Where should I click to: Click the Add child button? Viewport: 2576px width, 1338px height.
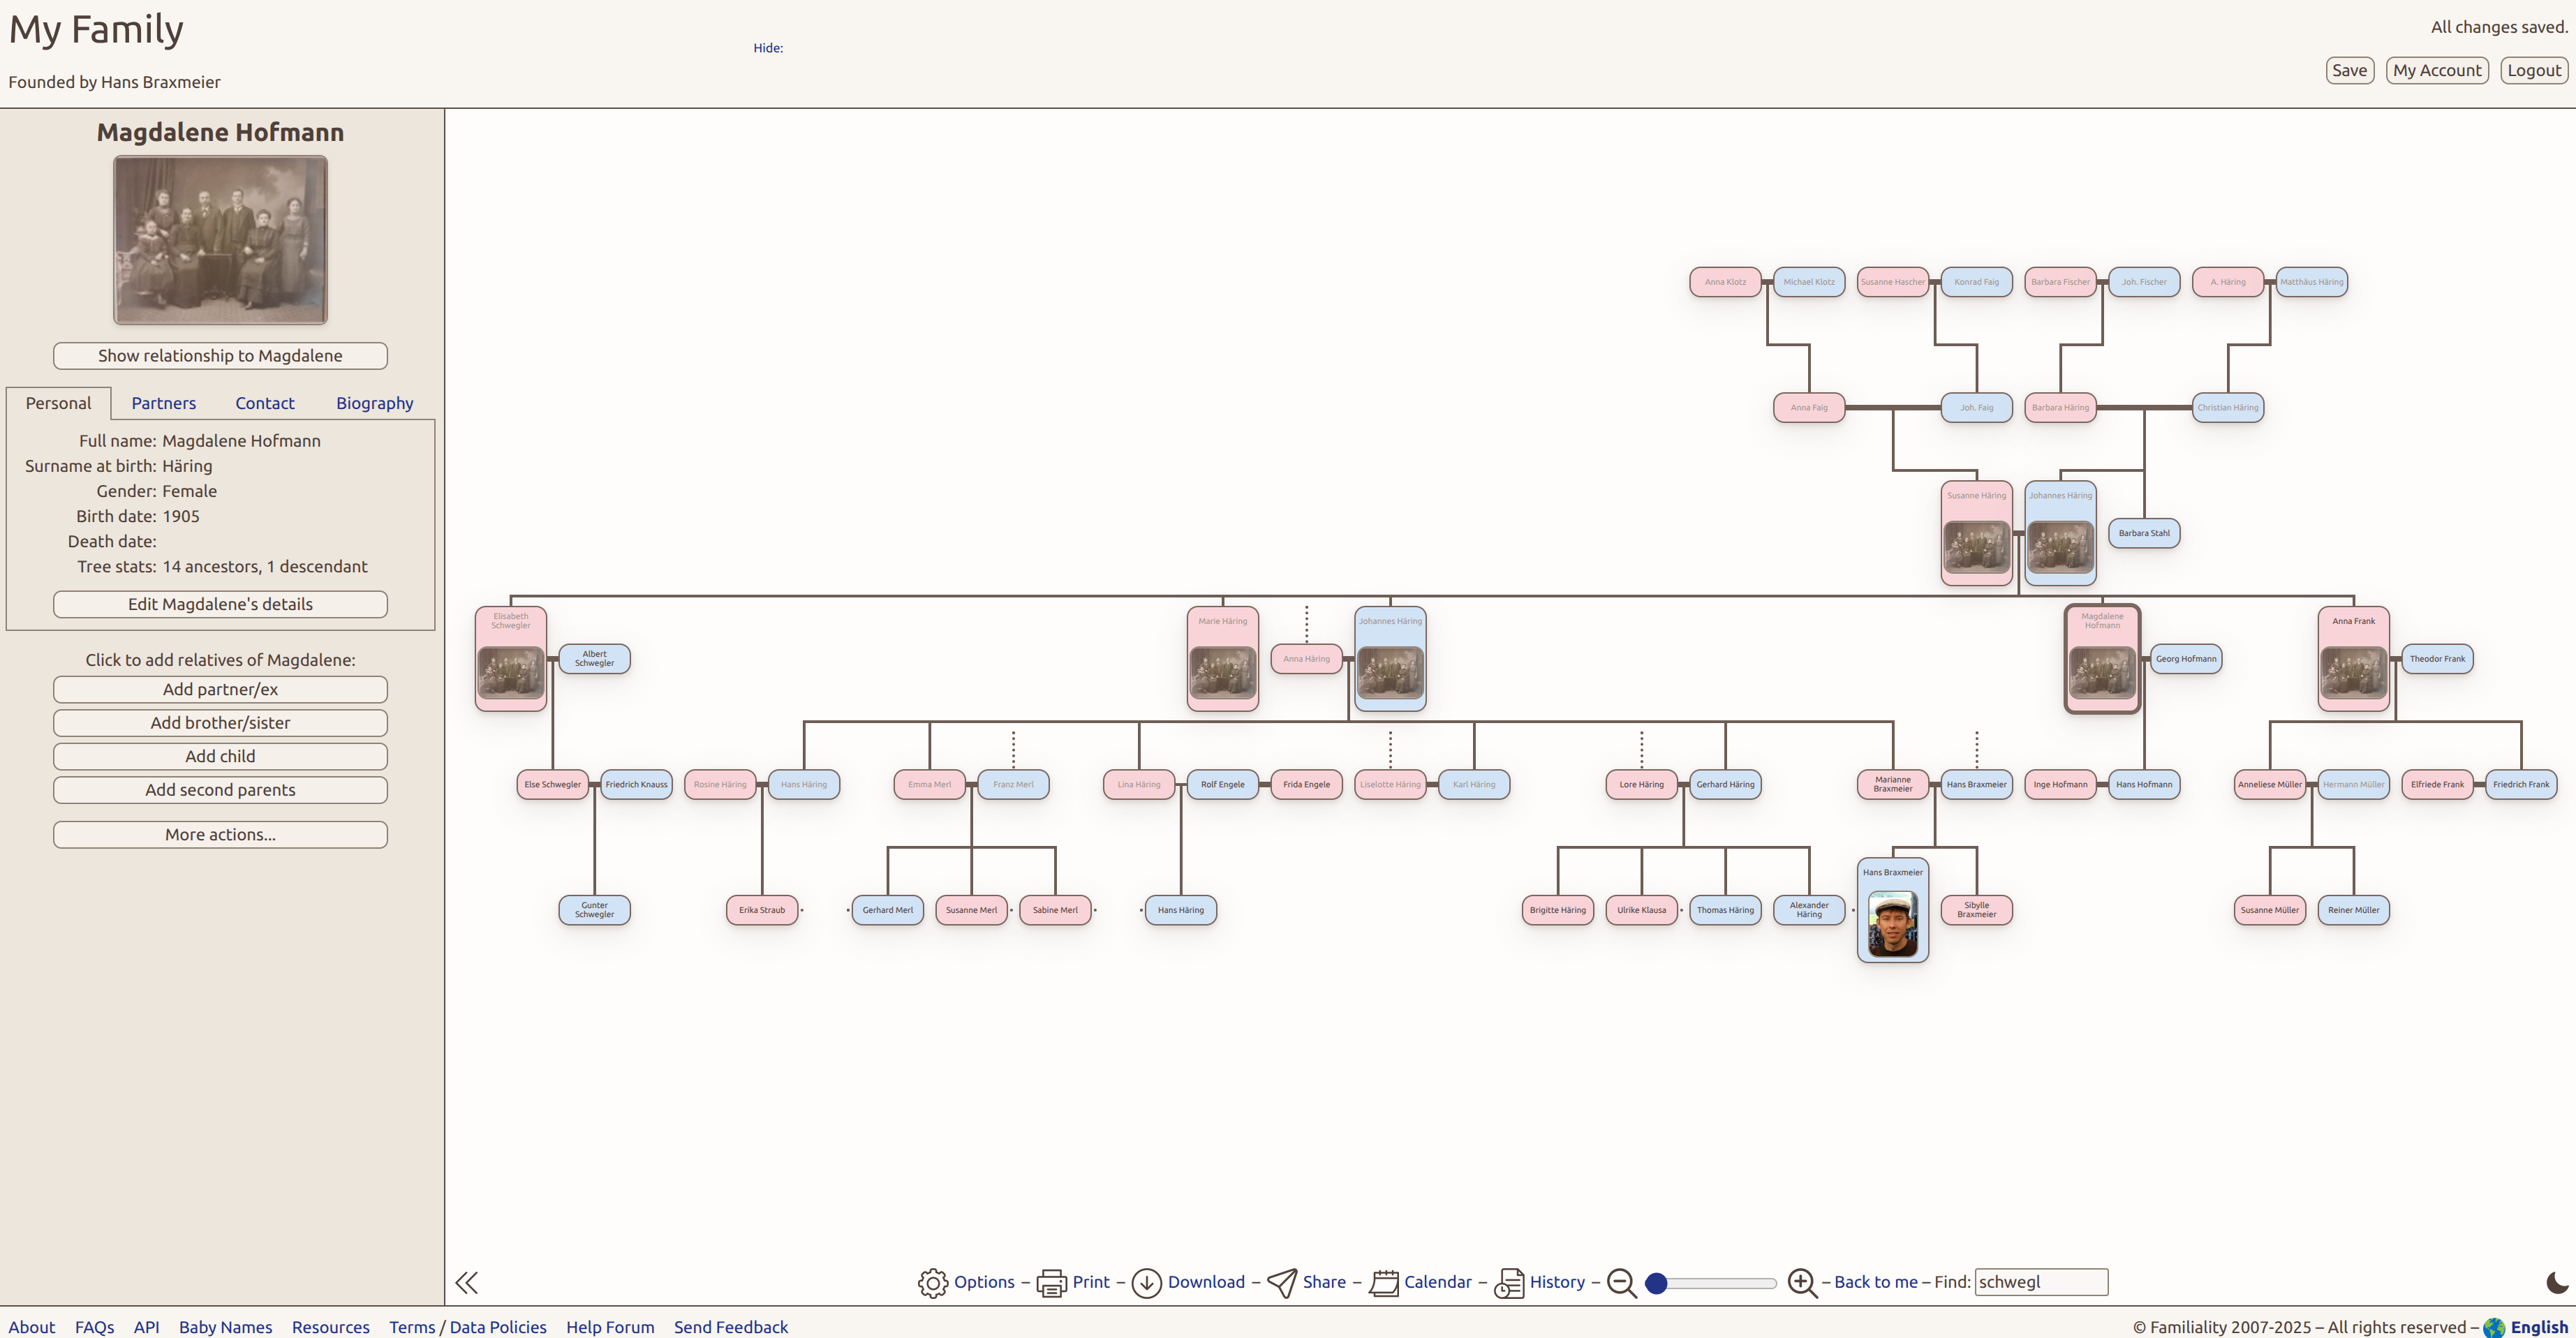[x=220, y=756]
